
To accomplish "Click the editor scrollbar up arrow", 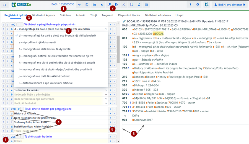I will click(118, 23).
